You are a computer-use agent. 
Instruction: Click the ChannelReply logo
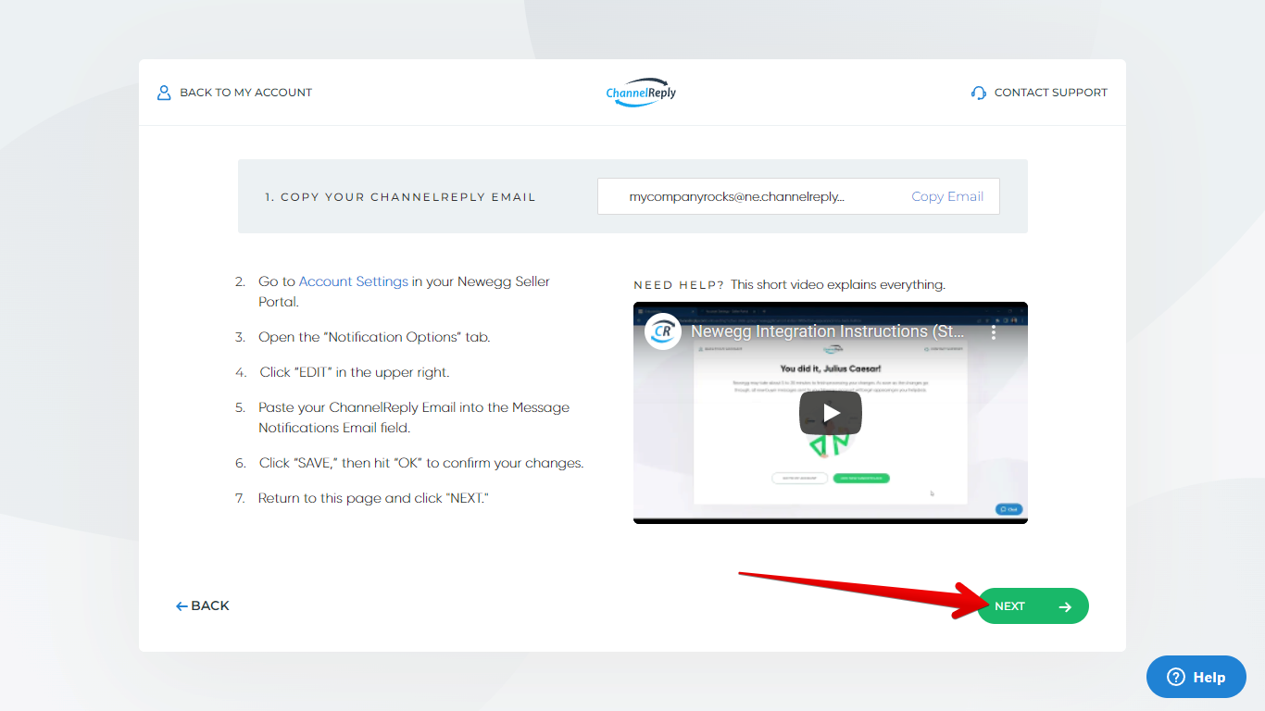click(641, 93)
